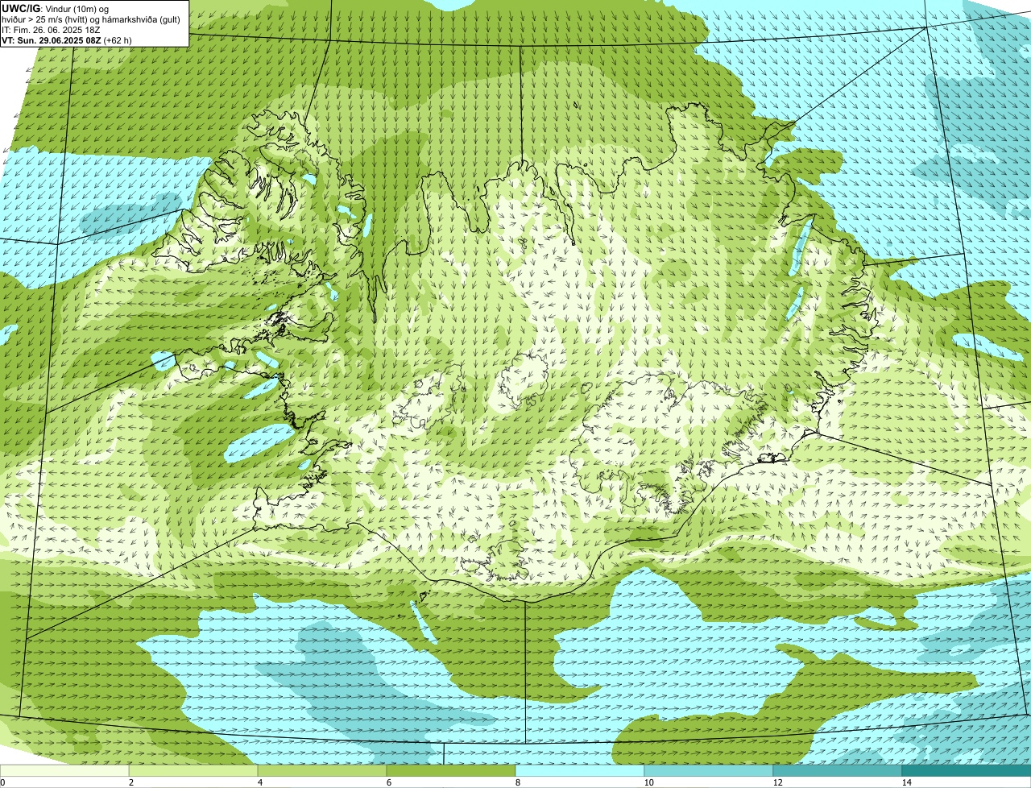The width and height of the screenshot is (1031, 788).
Task: Click the '8' label on the legend scale
Action: (517, 782)
